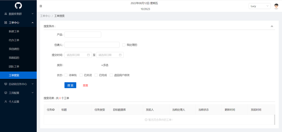Viewport: 282px width, 132px height.
Task: Check the 已关闭 status checkbox
Action: pyautogui.click(x=81, y=75)
